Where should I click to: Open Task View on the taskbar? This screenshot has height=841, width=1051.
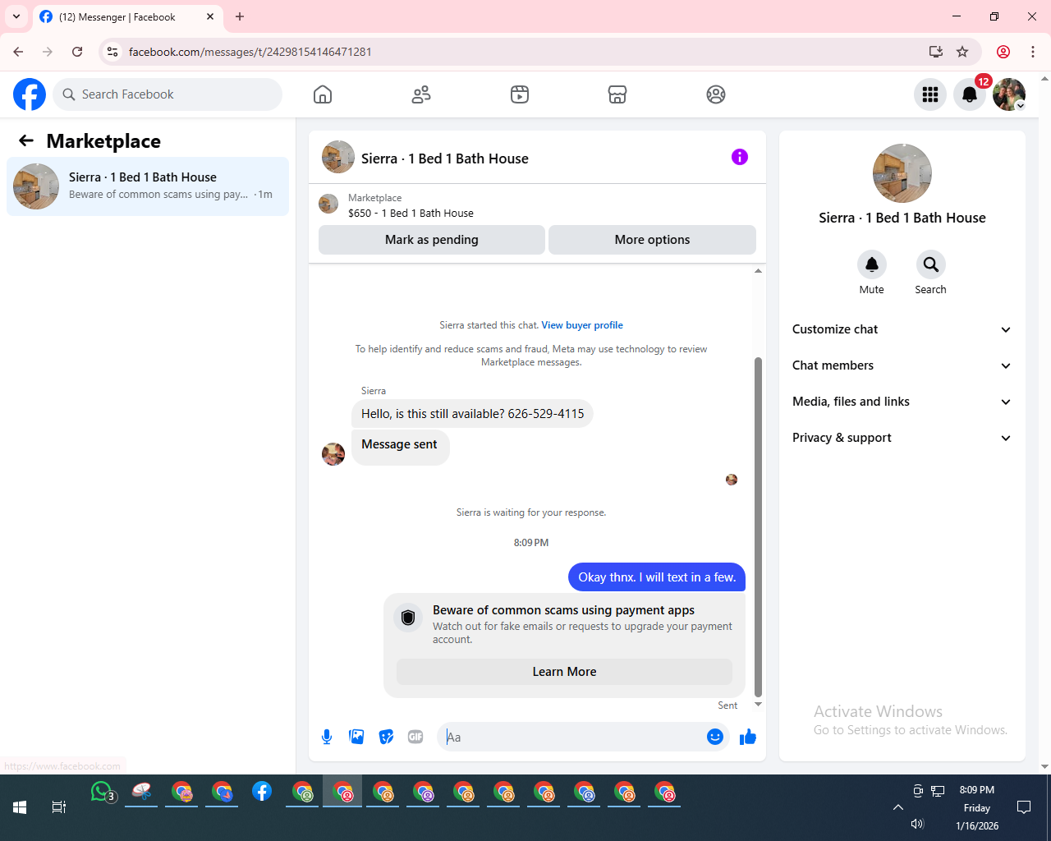pos(58,807)
